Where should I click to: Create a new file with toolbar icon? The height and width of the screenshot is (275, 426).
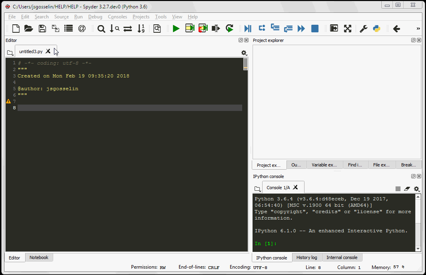(x=16, y=28)
